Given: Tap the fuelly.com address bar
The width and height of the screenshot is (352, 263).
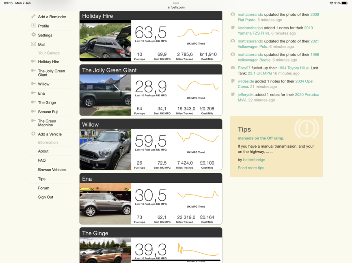Looking at the screenshot, I should point(176,7).
